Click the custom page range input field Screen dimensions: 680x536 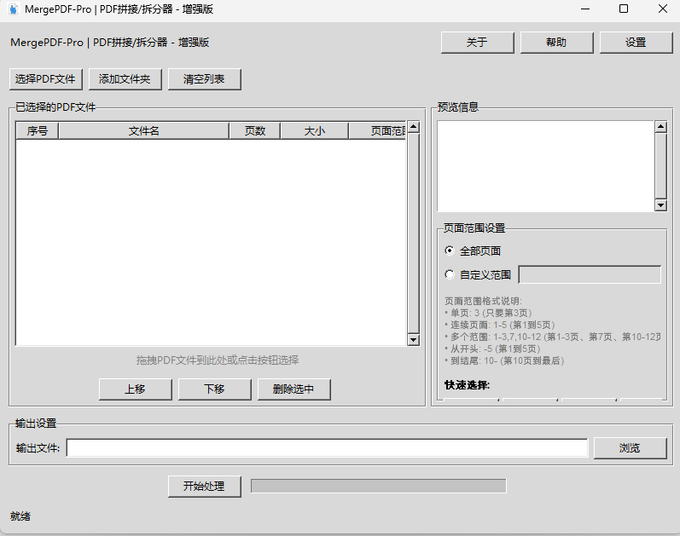(x=590, y=274)
